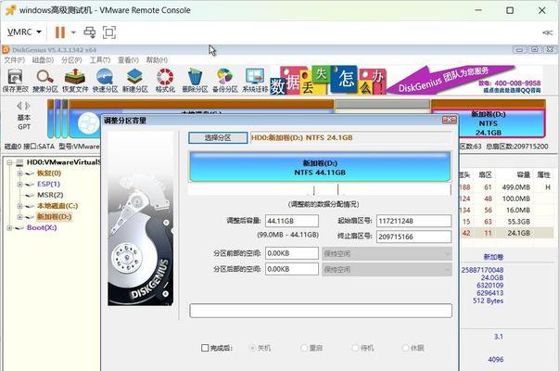Click the 选择分区 (select partition) button
This screenshot has height=371, width=559.
(218, 137)
